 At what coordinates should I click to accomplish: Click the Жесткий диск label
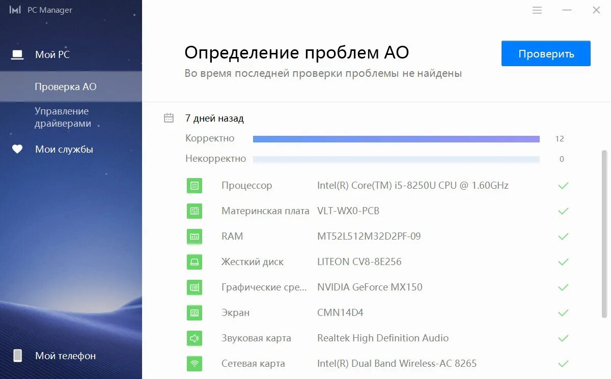[253, 262]
